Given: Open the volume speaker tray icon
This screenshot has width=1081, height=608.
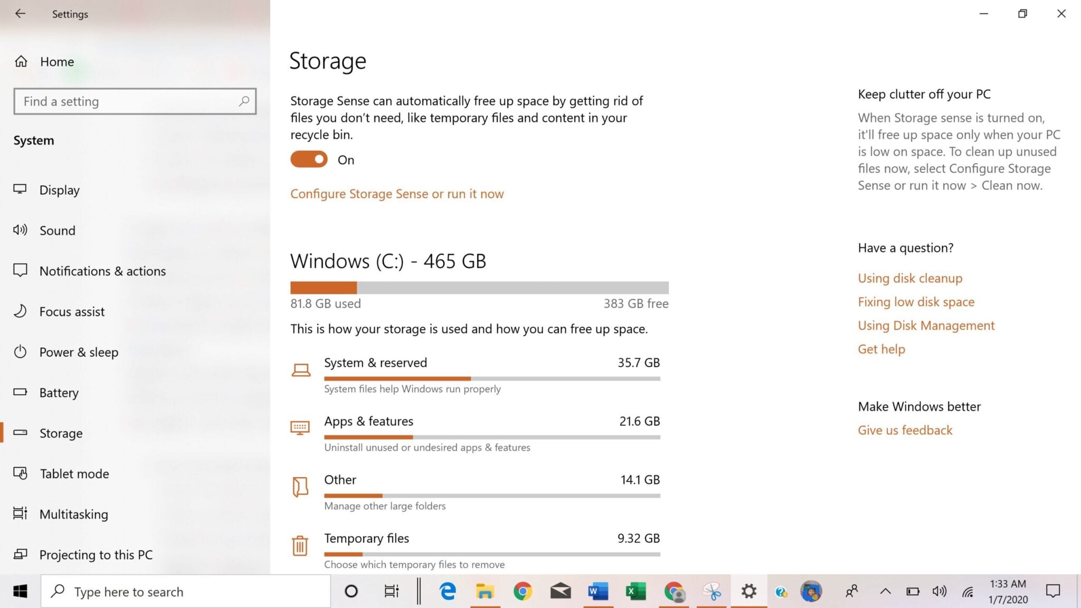Looking at the screenshot, I should (939, 591).
